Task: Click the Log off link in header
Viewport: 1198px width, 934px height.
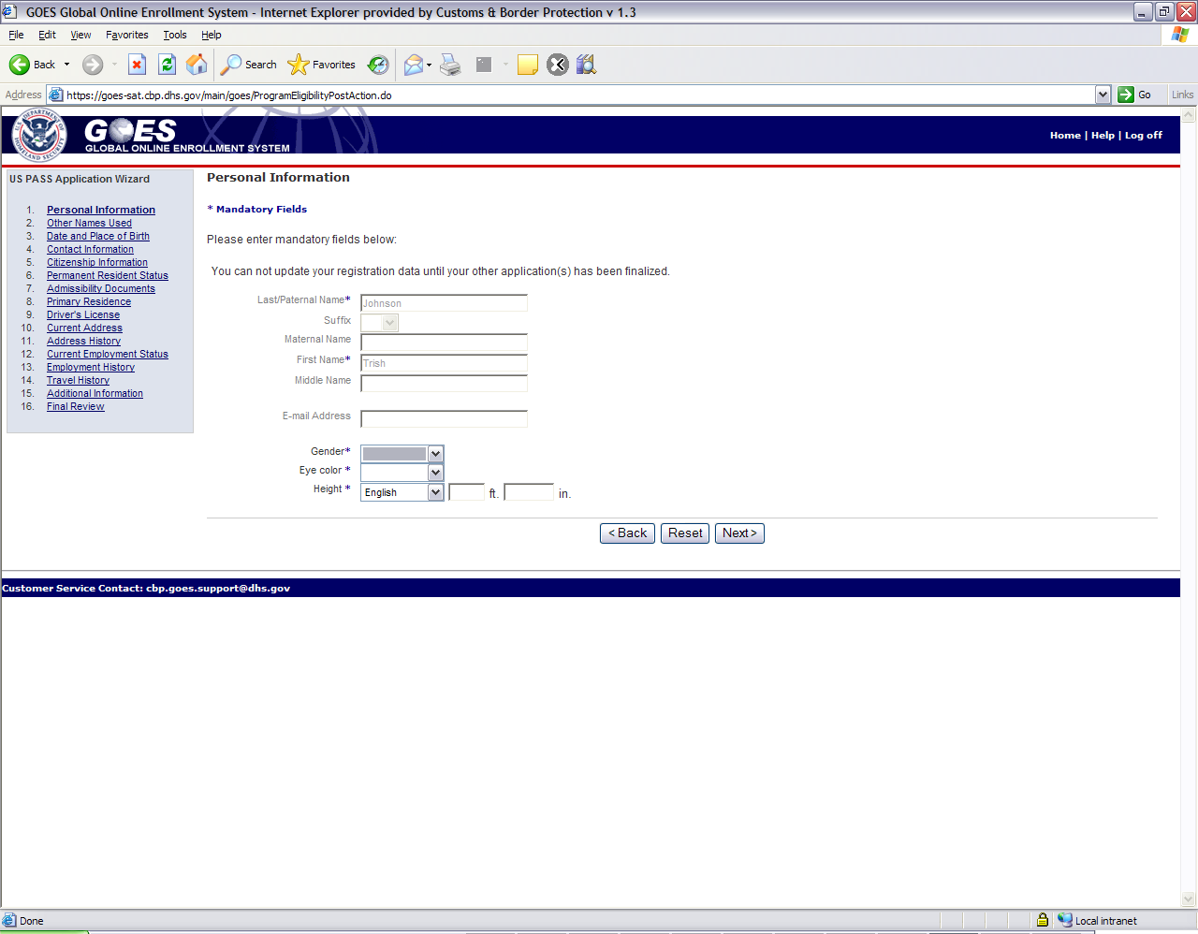Action: pos(1143,135)
